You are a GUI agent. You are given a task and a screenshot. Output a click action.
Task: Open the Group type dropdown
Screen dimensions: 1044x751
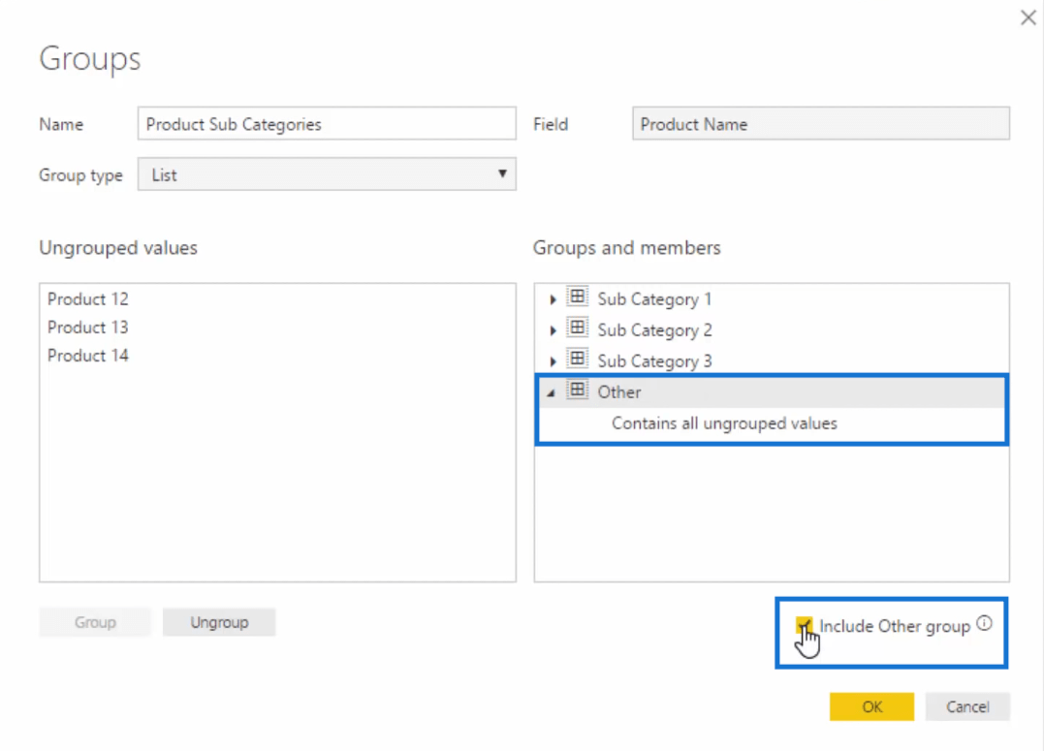[327, 174]
